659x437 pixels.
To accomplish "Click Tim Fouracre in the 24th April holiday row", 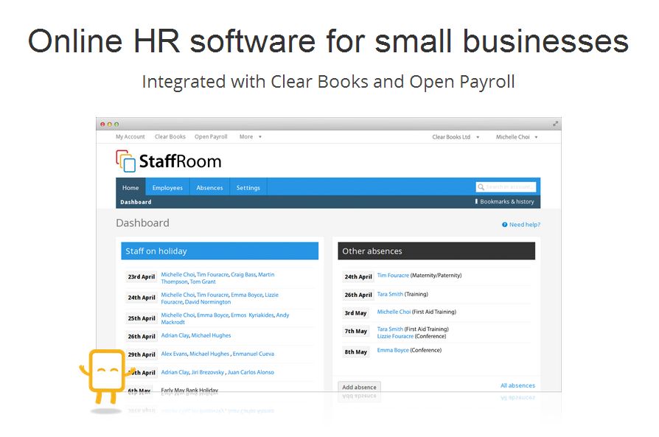I will pos(212,295).
